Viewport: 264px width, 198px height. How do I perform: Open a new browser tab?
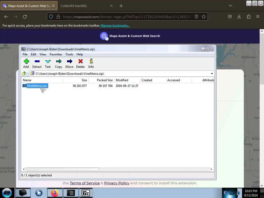pos(121,6)
